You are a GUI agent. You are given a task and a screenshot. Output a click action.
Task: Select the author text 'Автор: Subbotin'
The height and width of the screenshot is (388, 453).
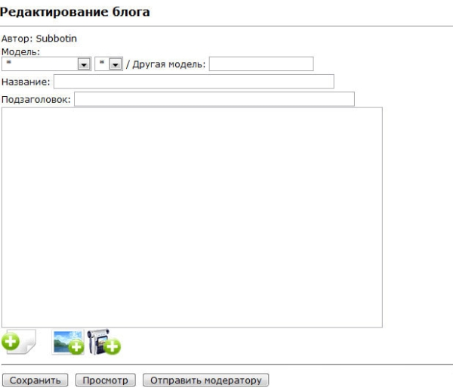click(39, 39)
